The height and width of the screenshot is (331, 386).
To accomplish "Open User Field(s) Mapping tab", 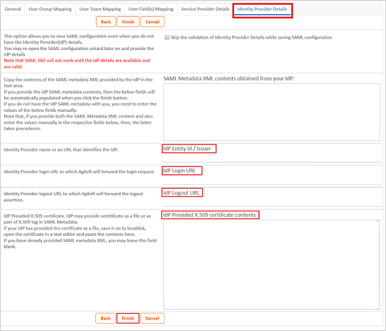I will [x=151, y=9].
